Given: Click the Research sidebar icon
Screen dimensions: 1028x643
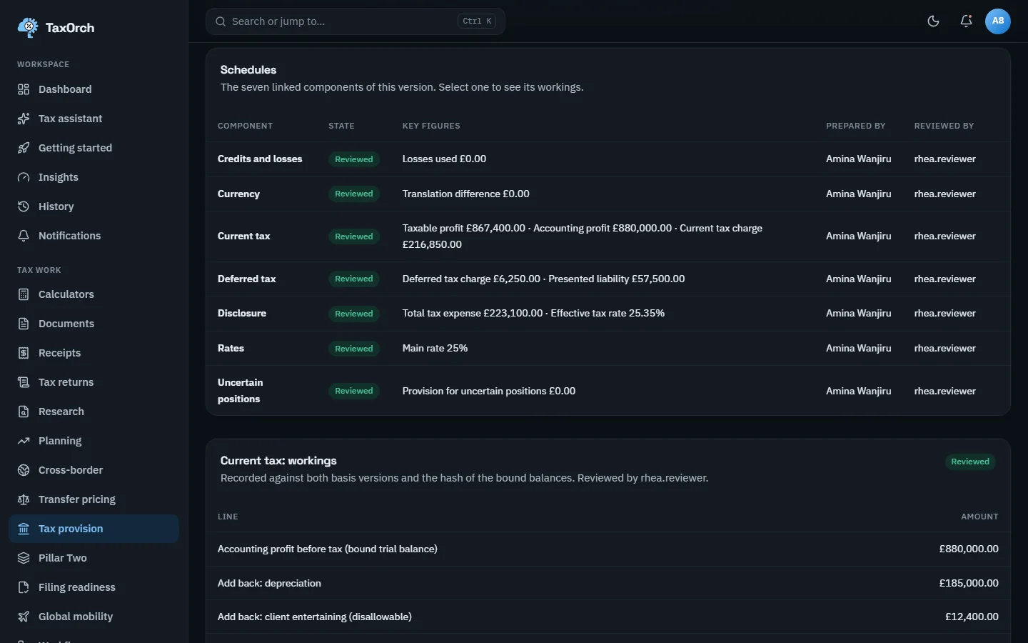Looking at the screenshot, I should click(24, 412).
